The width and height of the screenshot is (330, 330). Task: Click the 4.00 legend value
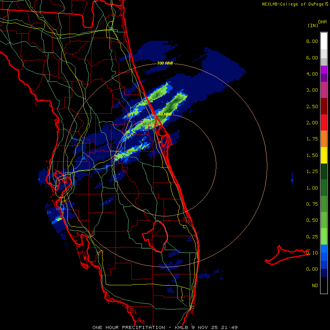[x=312, y=74]
